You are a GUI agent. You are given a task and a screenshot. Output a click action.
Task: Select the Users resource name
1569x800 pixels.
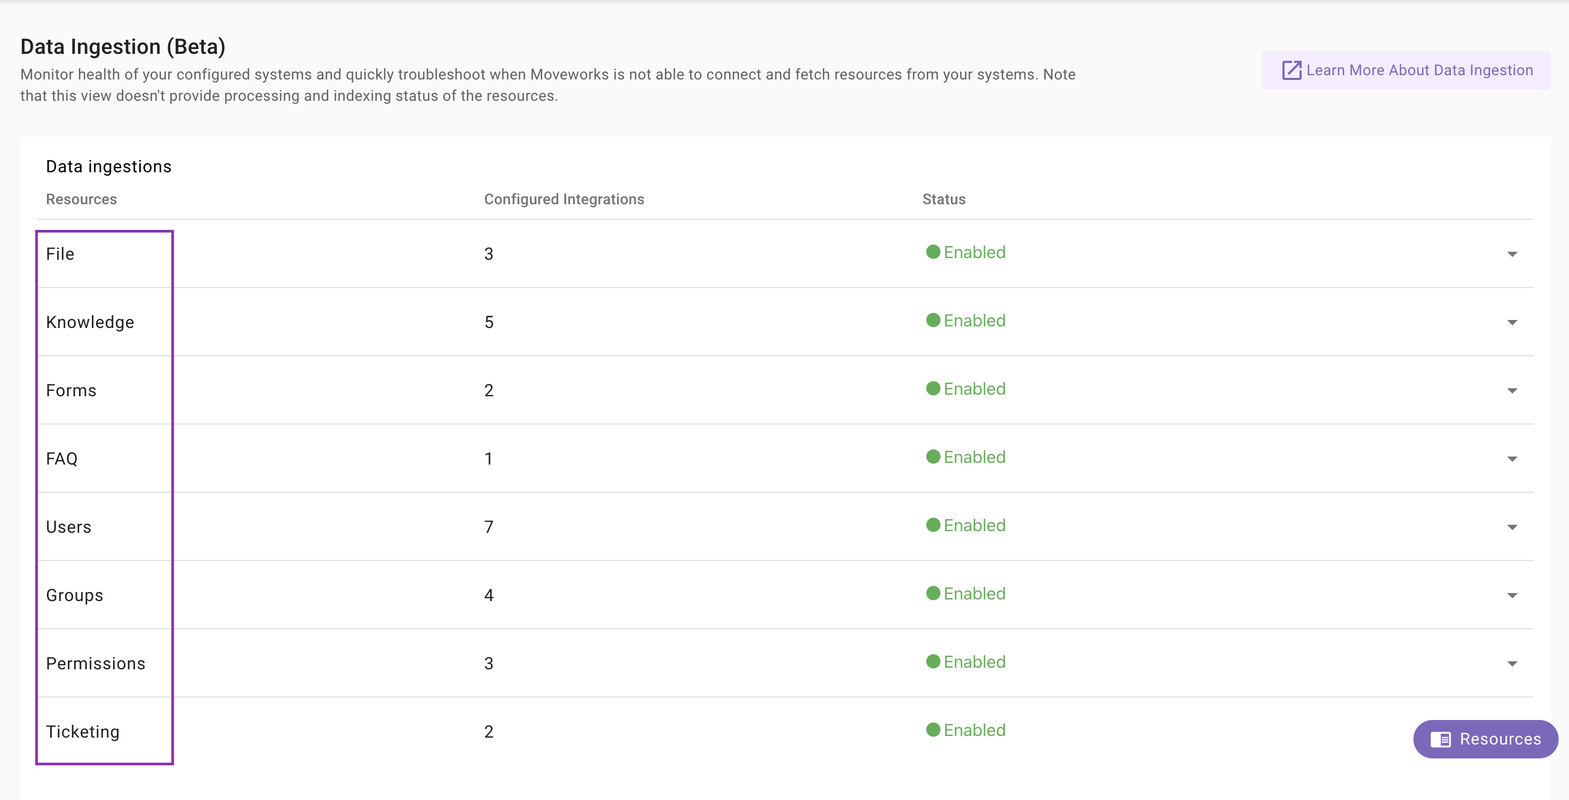pyautogui.click(x=69, y=526)
